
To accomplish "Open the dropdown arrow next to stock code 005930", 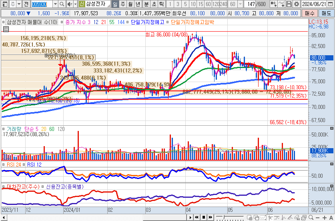I will (x=55, y=4).
